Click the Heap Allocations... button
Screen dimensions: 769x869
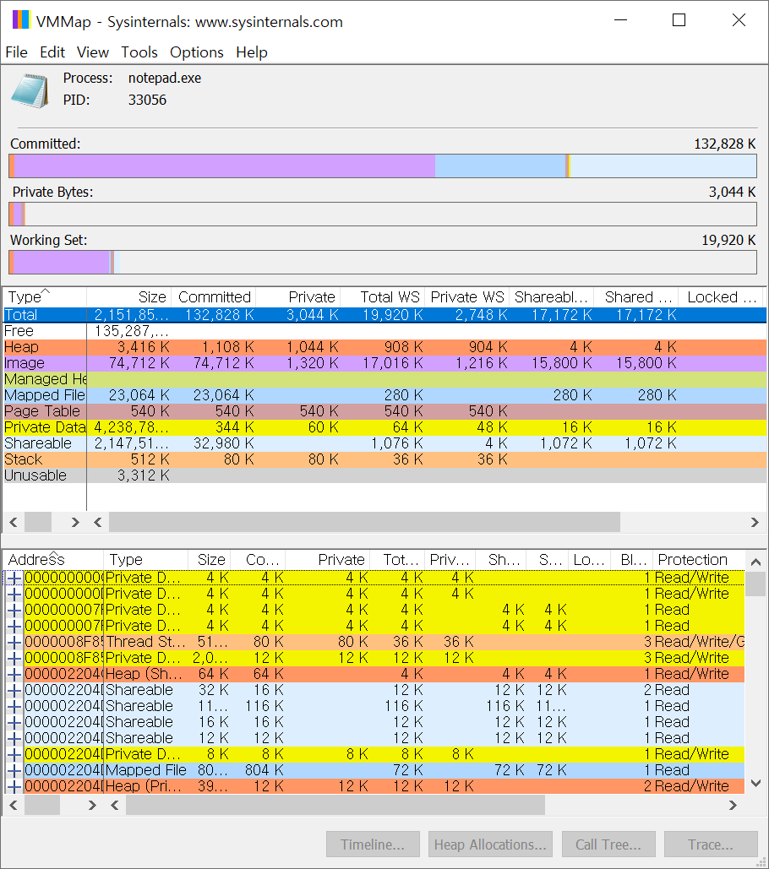(490, 844)
